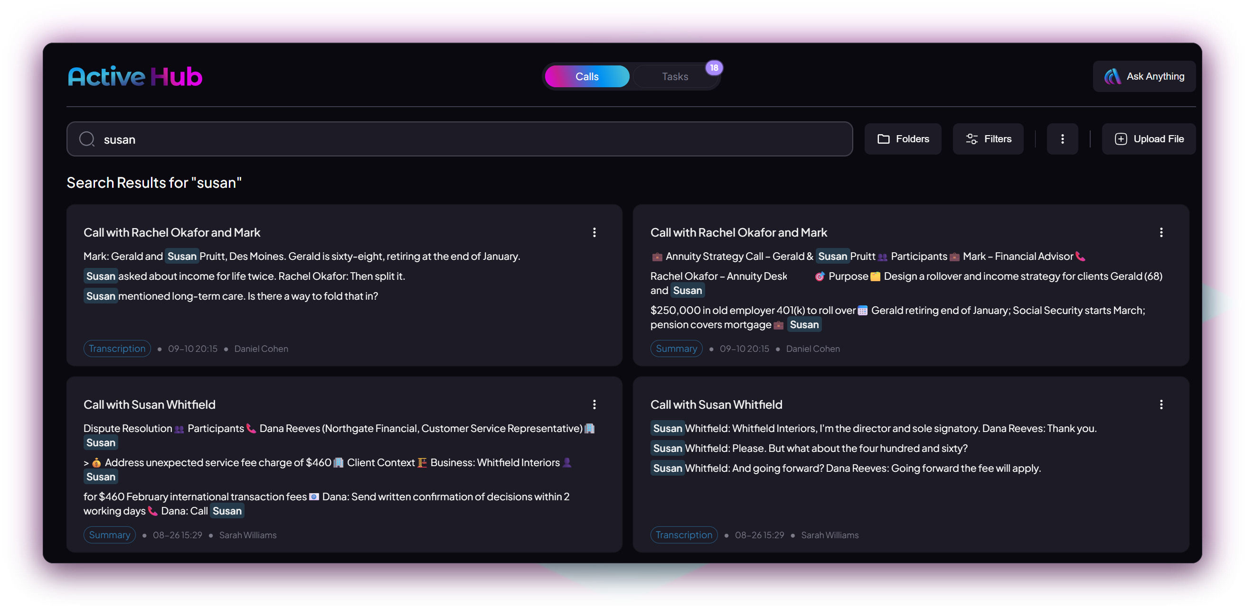1245x606 pixels.
Task: Click 'Sarah Williams' on the Whitfield transcription card
Action: tap(830, 534)
